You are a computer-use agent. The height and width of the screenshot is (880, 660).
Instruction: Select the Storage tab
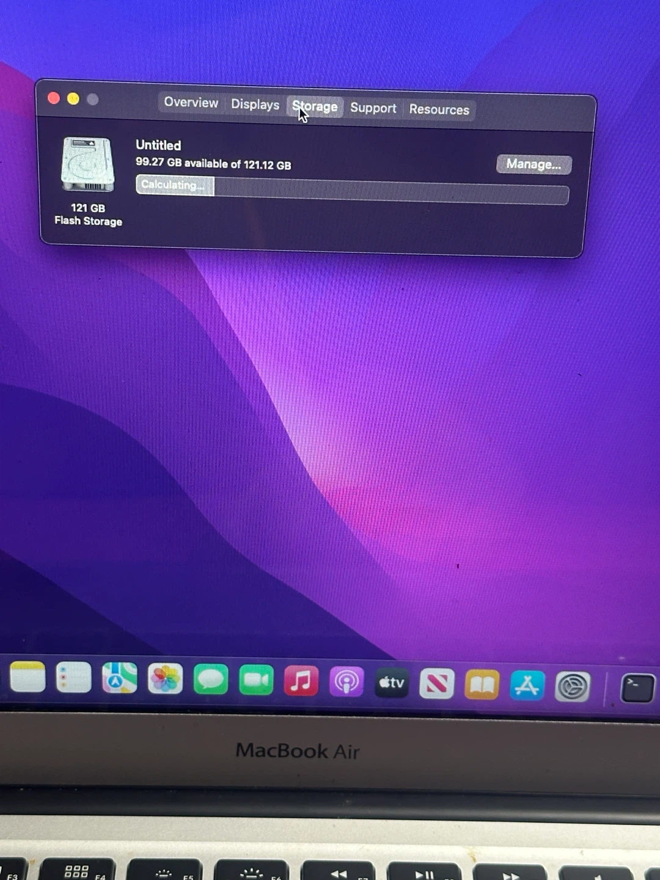pos(315,107)
